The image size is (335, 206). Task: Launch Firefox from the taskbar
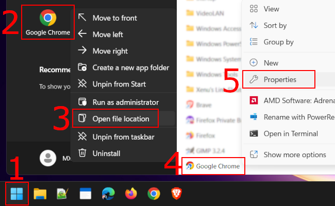pos(131,194)
